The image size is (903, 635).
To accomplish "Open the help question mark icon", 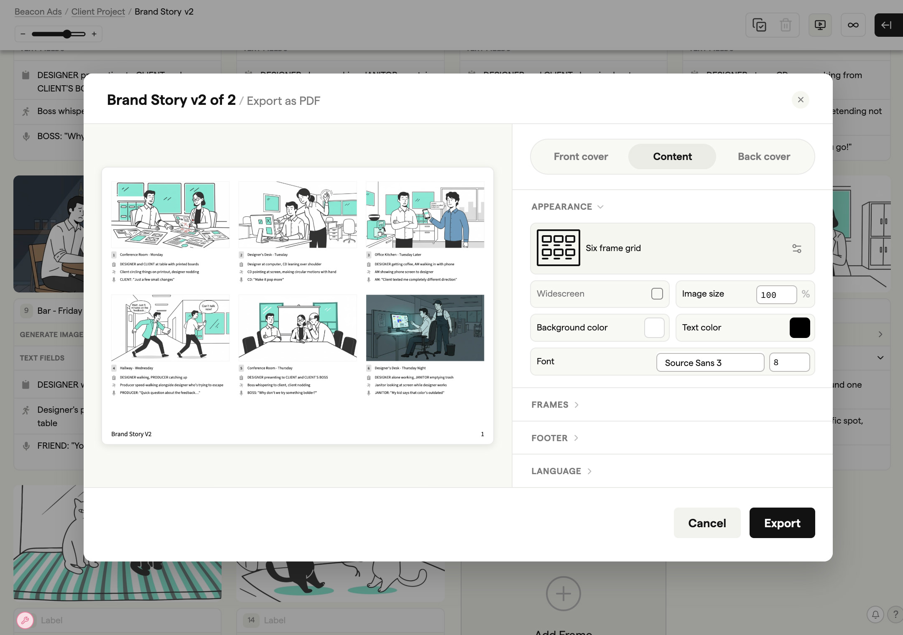I will pyautogui.click(x=895, y=614).
